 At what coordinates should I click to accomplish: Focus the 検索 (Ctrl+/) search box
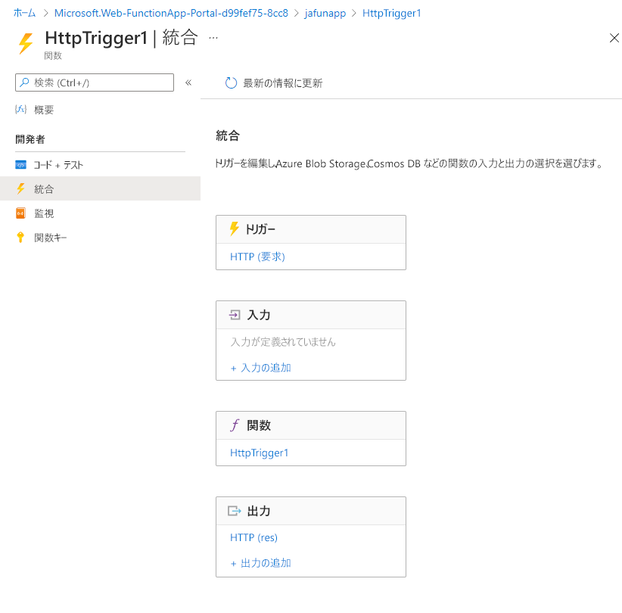[95, 82]
